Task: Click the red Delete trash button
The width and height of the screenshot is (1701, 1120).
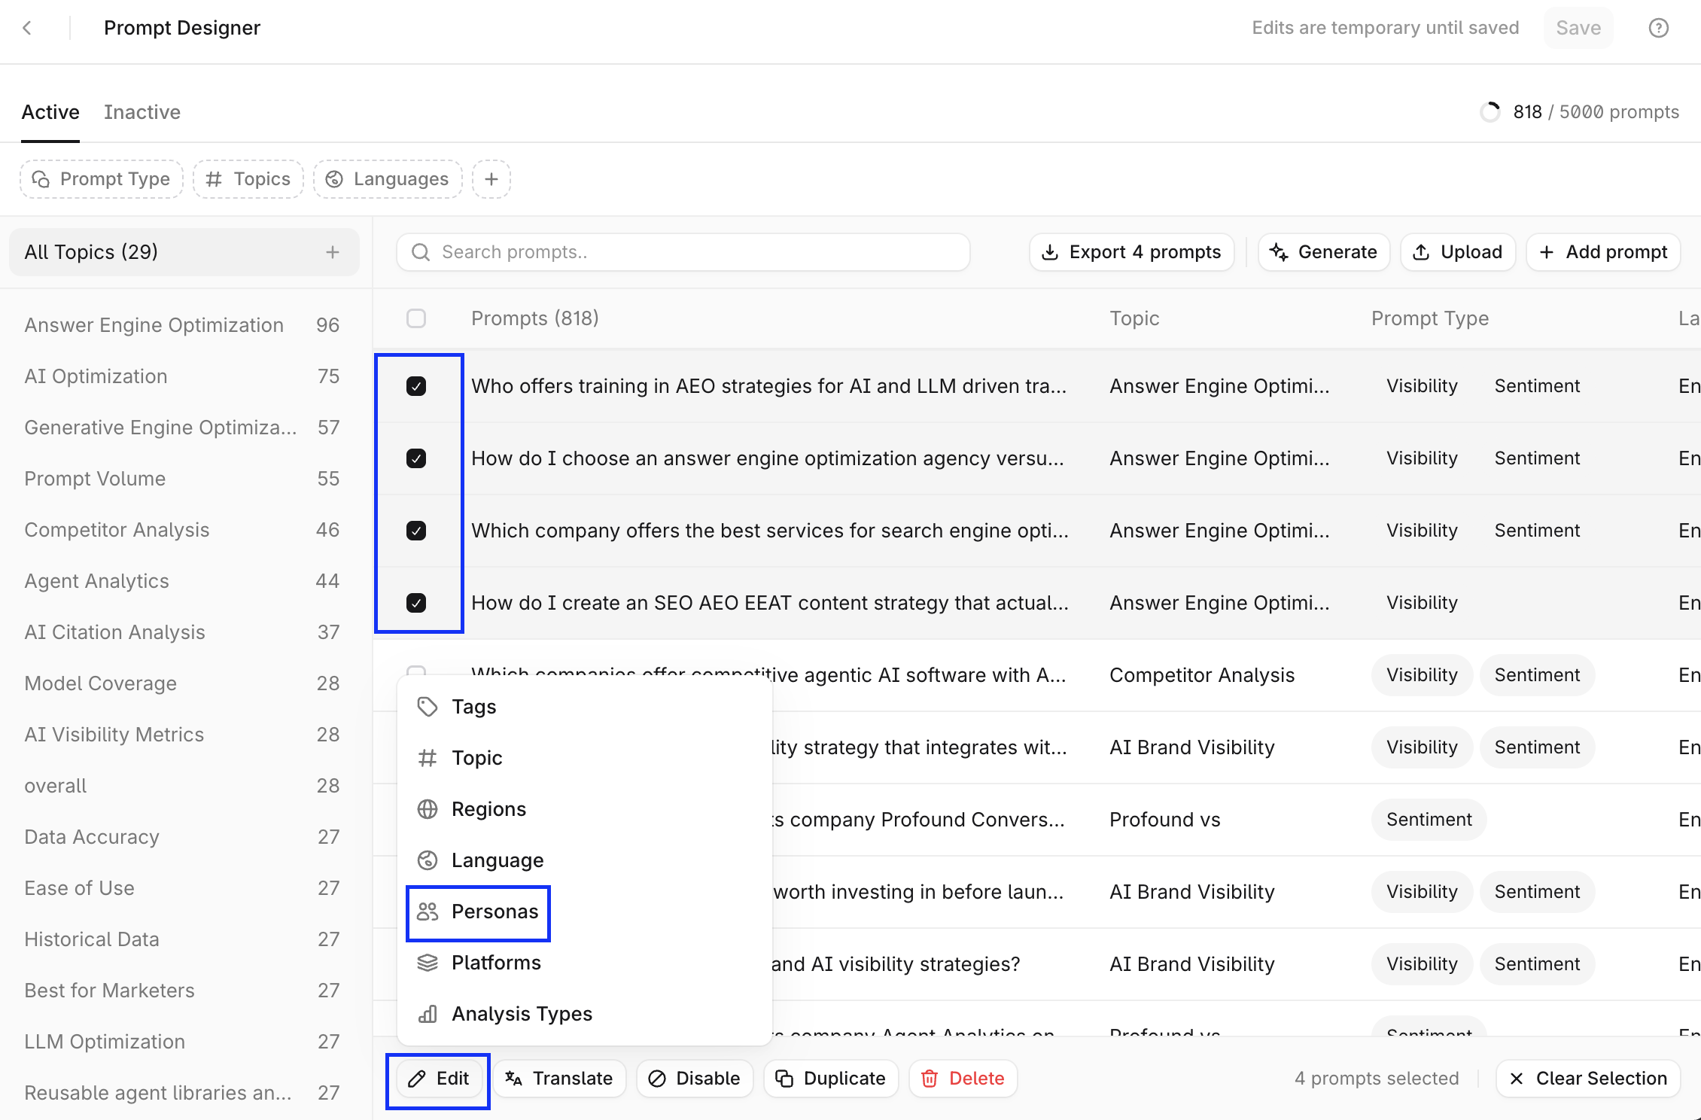Action: (x=963, y=1079)
